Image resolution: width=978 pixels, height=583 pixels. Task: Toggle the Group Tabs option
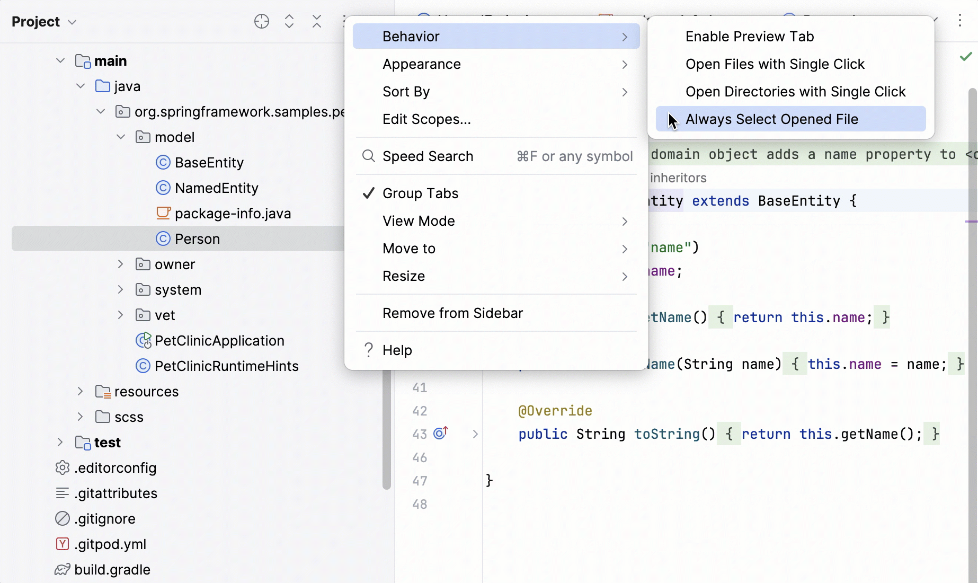[420, 193]
